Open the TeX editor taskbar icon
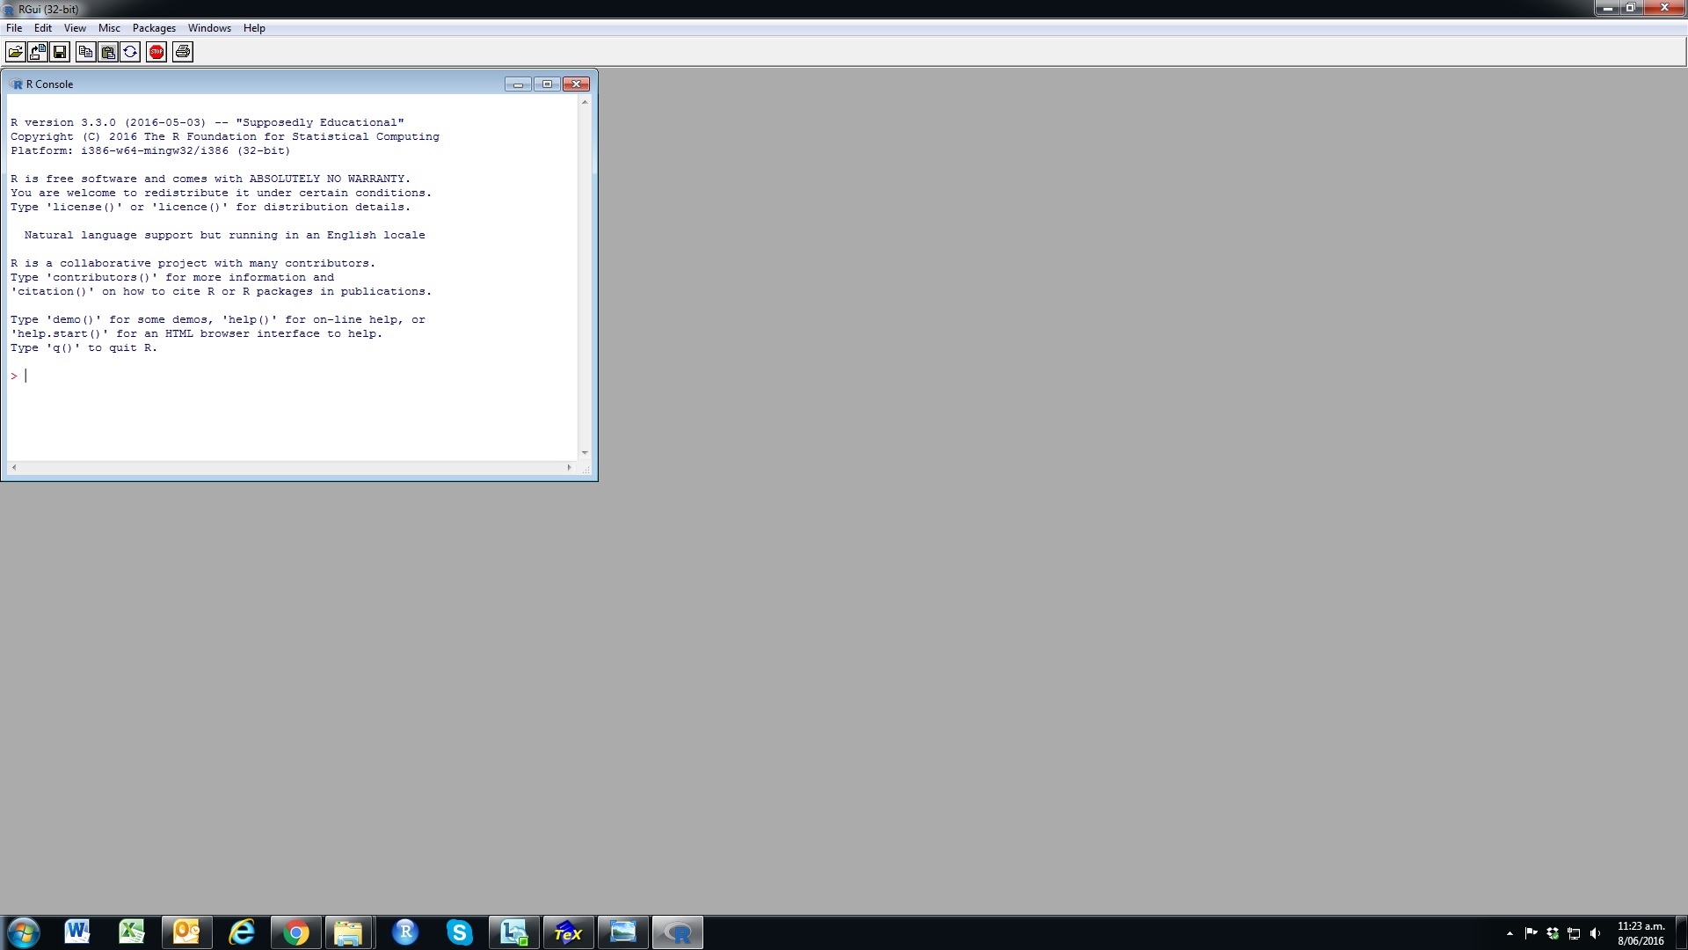1688x950 pixels. click(569, 932)
